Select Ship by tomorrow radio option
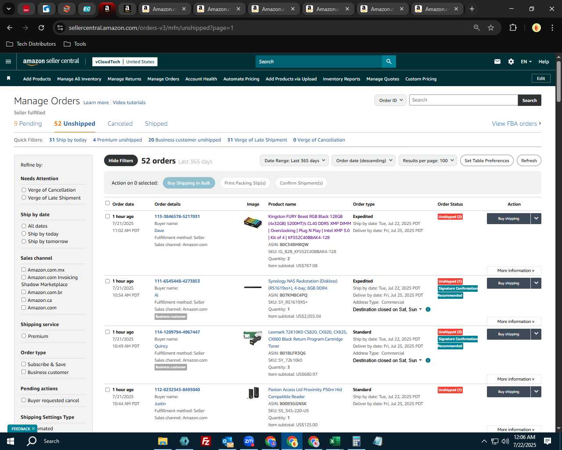The height and width of the screenshot is (450, 562). coord(24,241)
